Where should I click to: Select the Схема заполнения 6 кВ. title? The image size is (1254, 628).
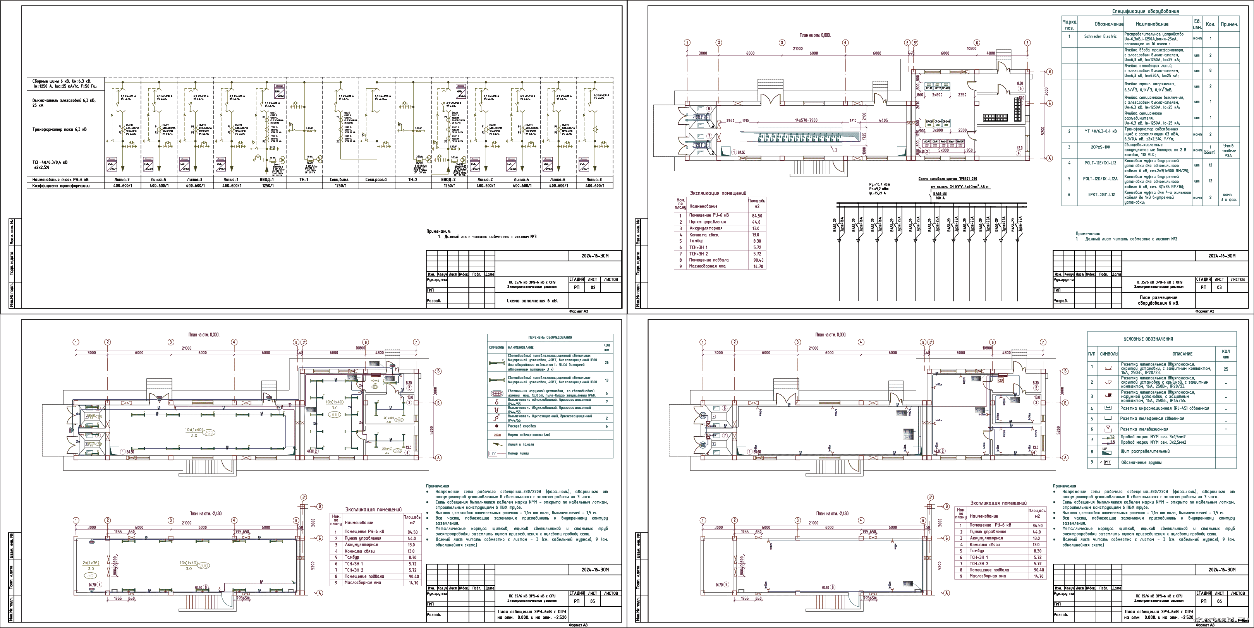click(x=532, y=301)
